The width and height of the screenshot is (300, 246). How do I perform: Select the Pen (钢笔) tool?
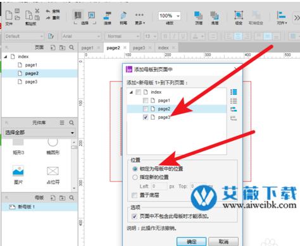pyautogui.click(x=123, y=18)
